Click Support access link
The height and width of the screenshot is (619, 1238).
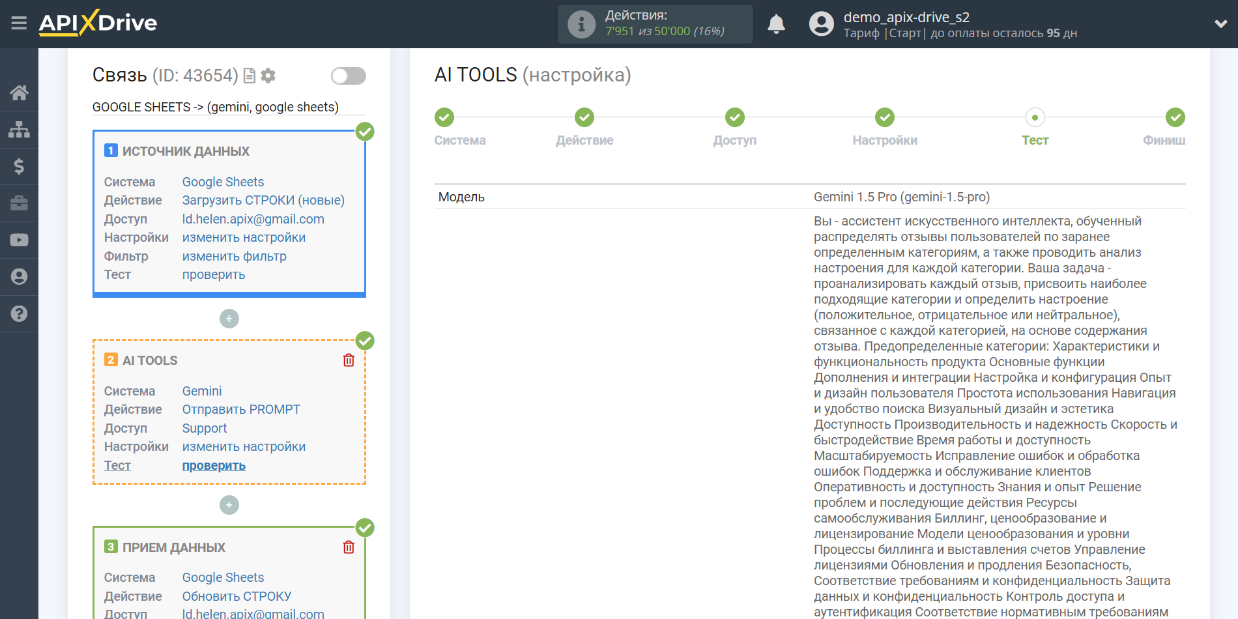tap(205, 428)
